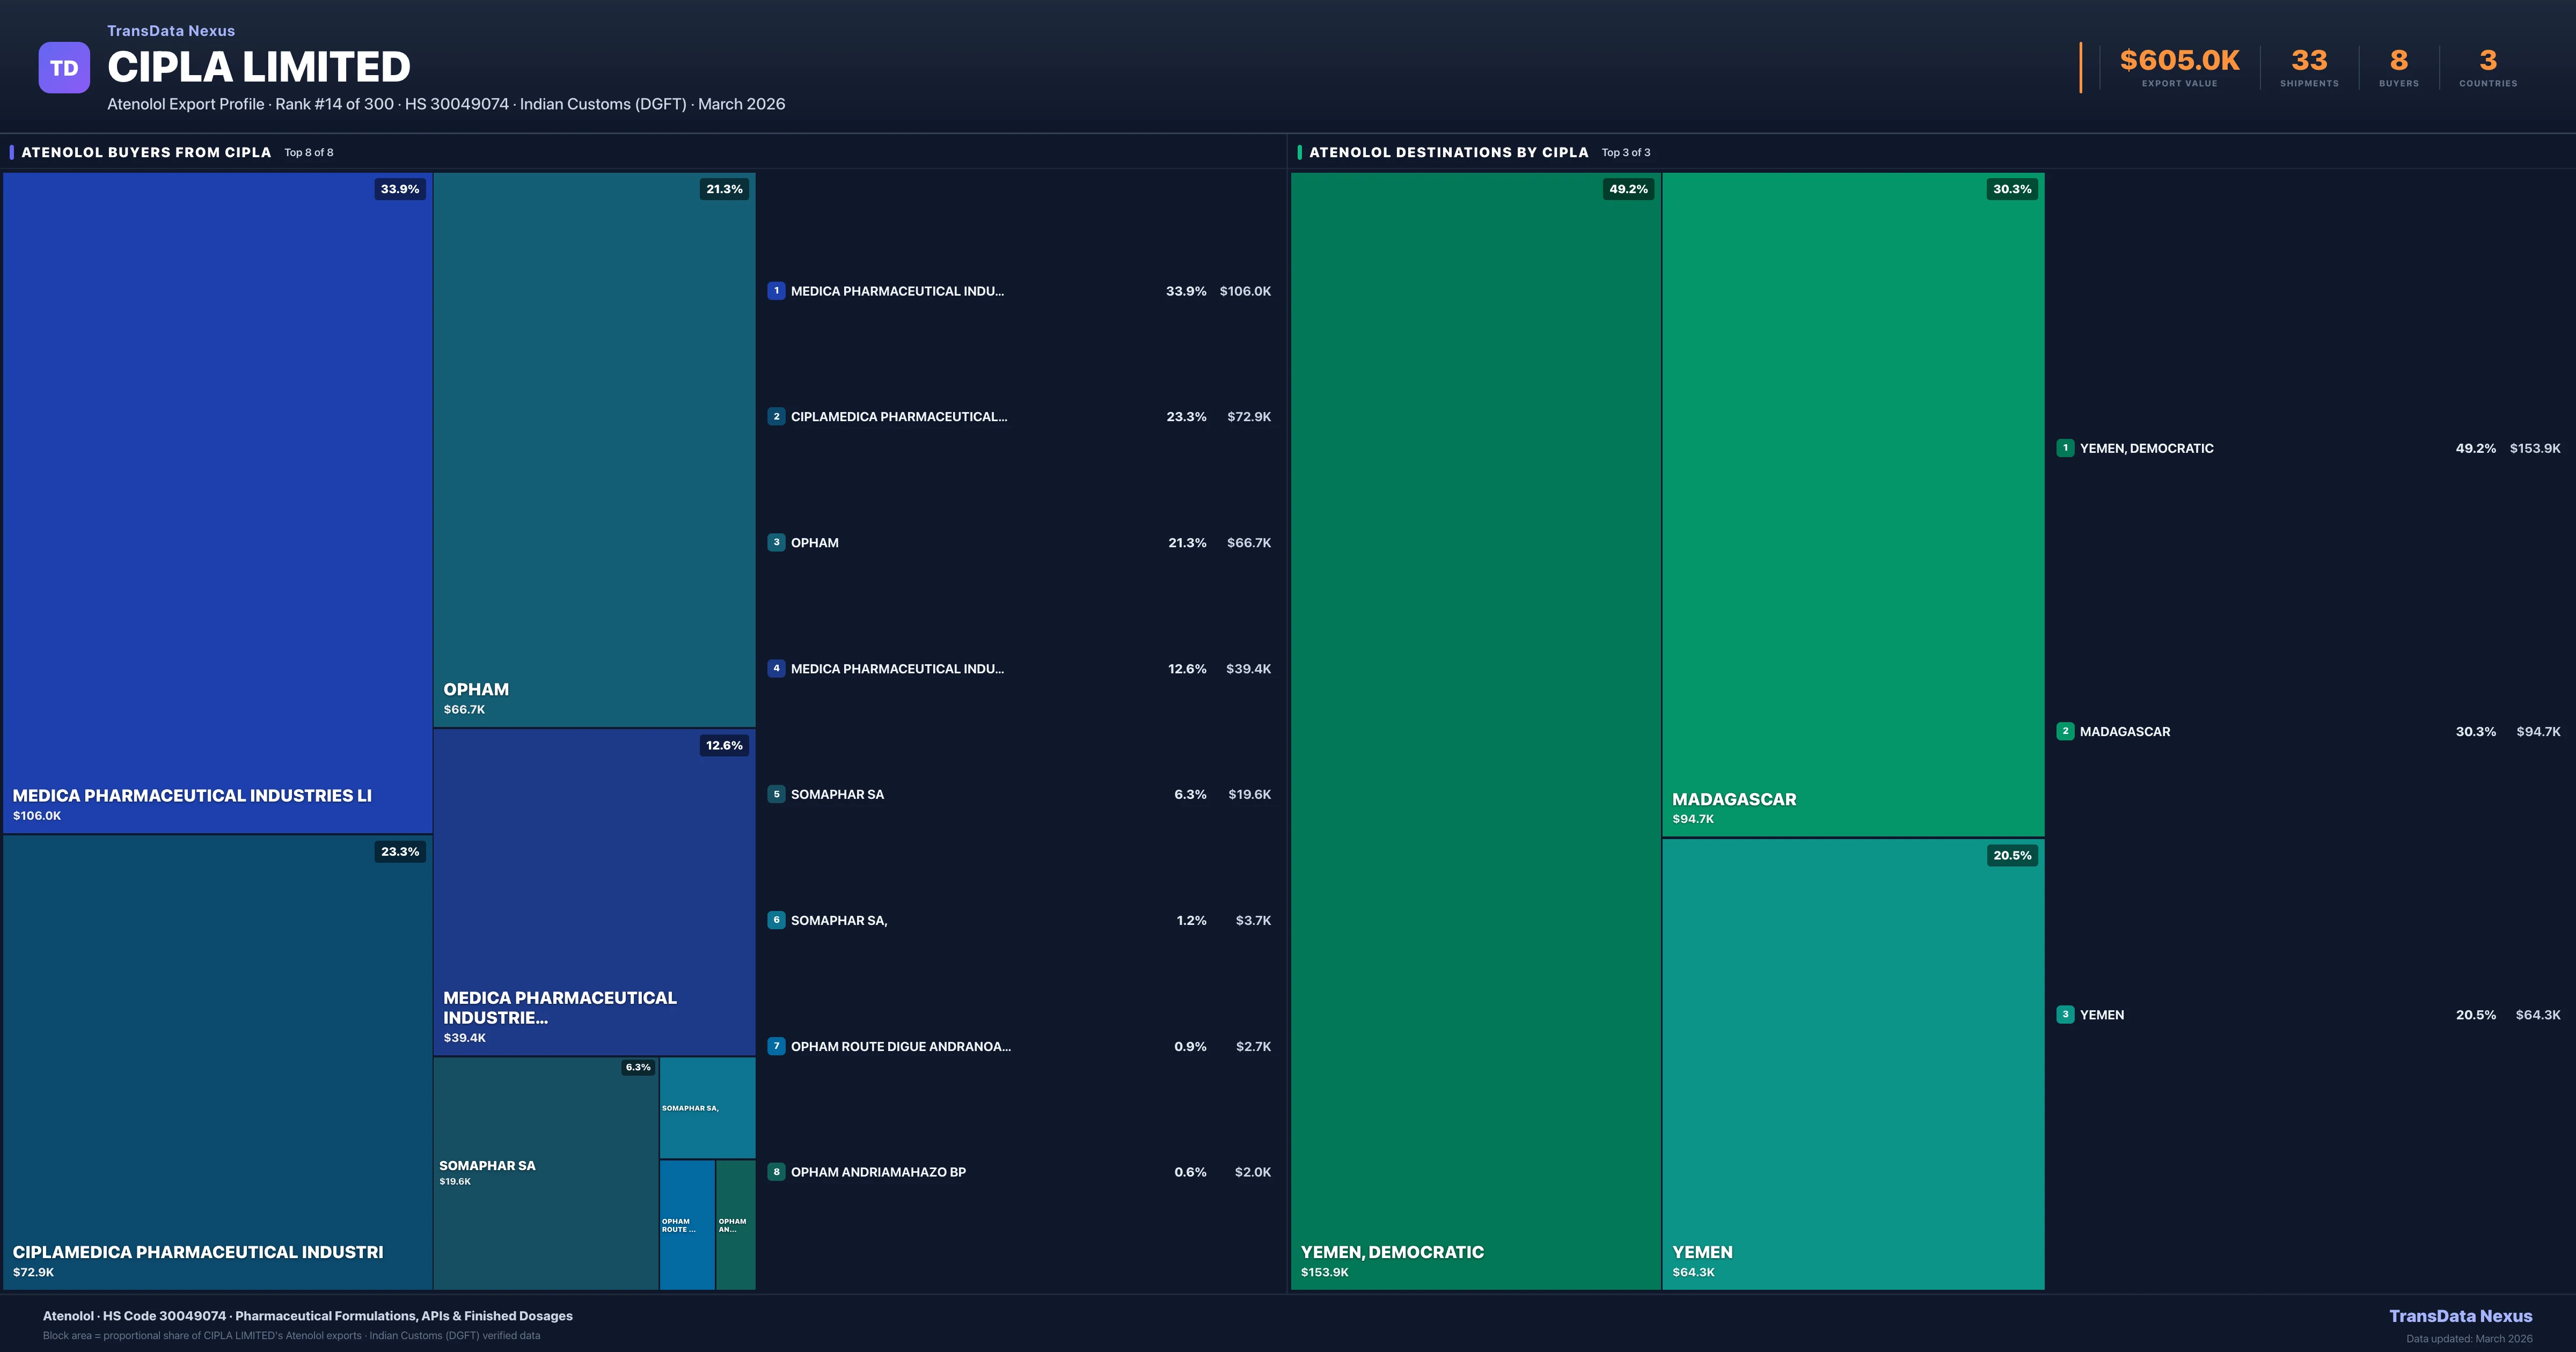Select the rank 3 badge next to YEMEN

click(2065, 1014)
